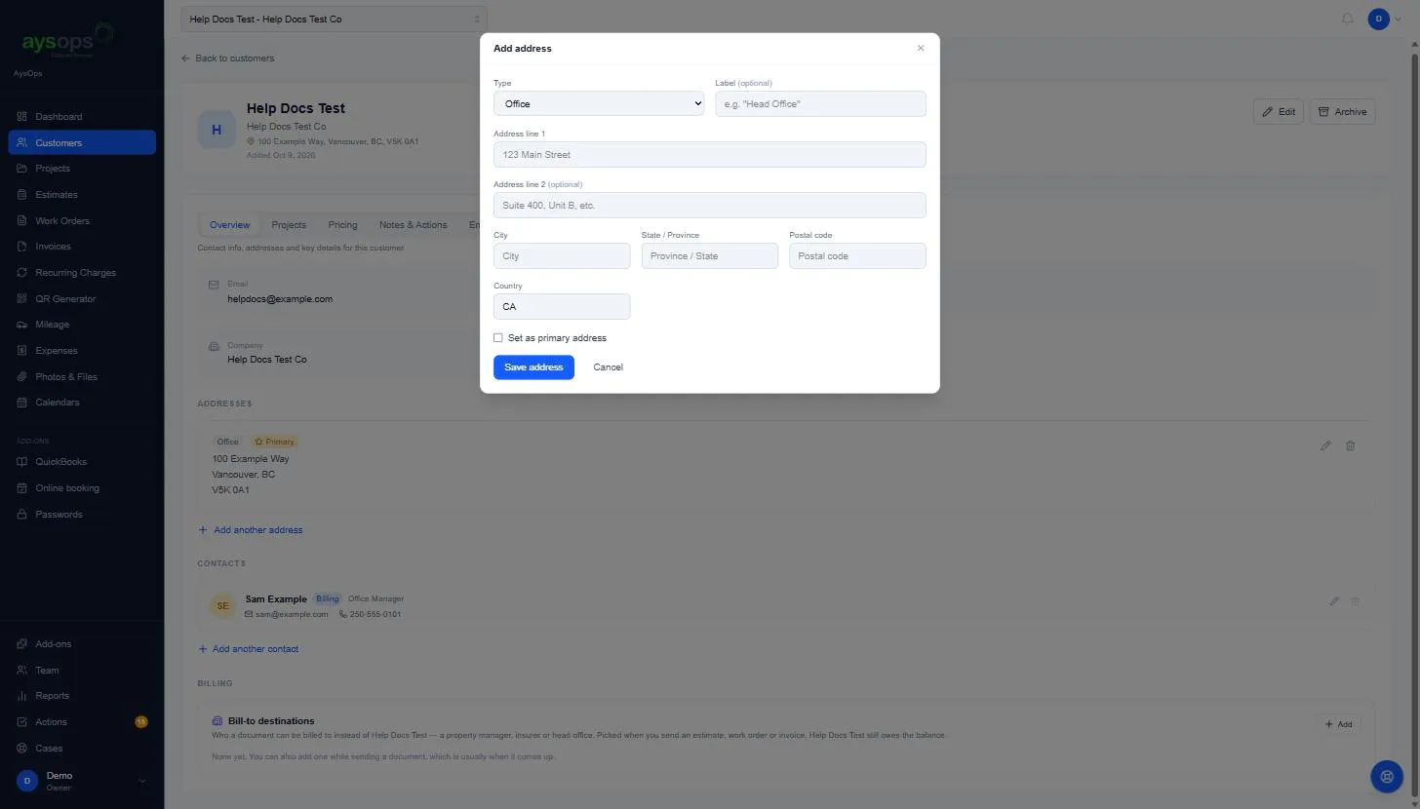Click Add in Bill-to destinations

(x=1338, y=724)
